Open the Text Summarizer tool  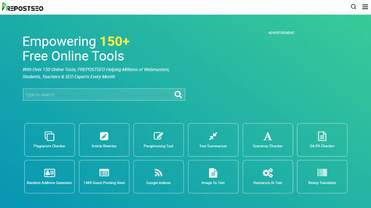tap(213, 136)
